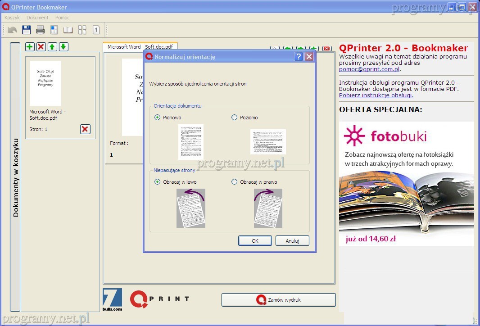Click the green down arrow in basket panel

63,47
